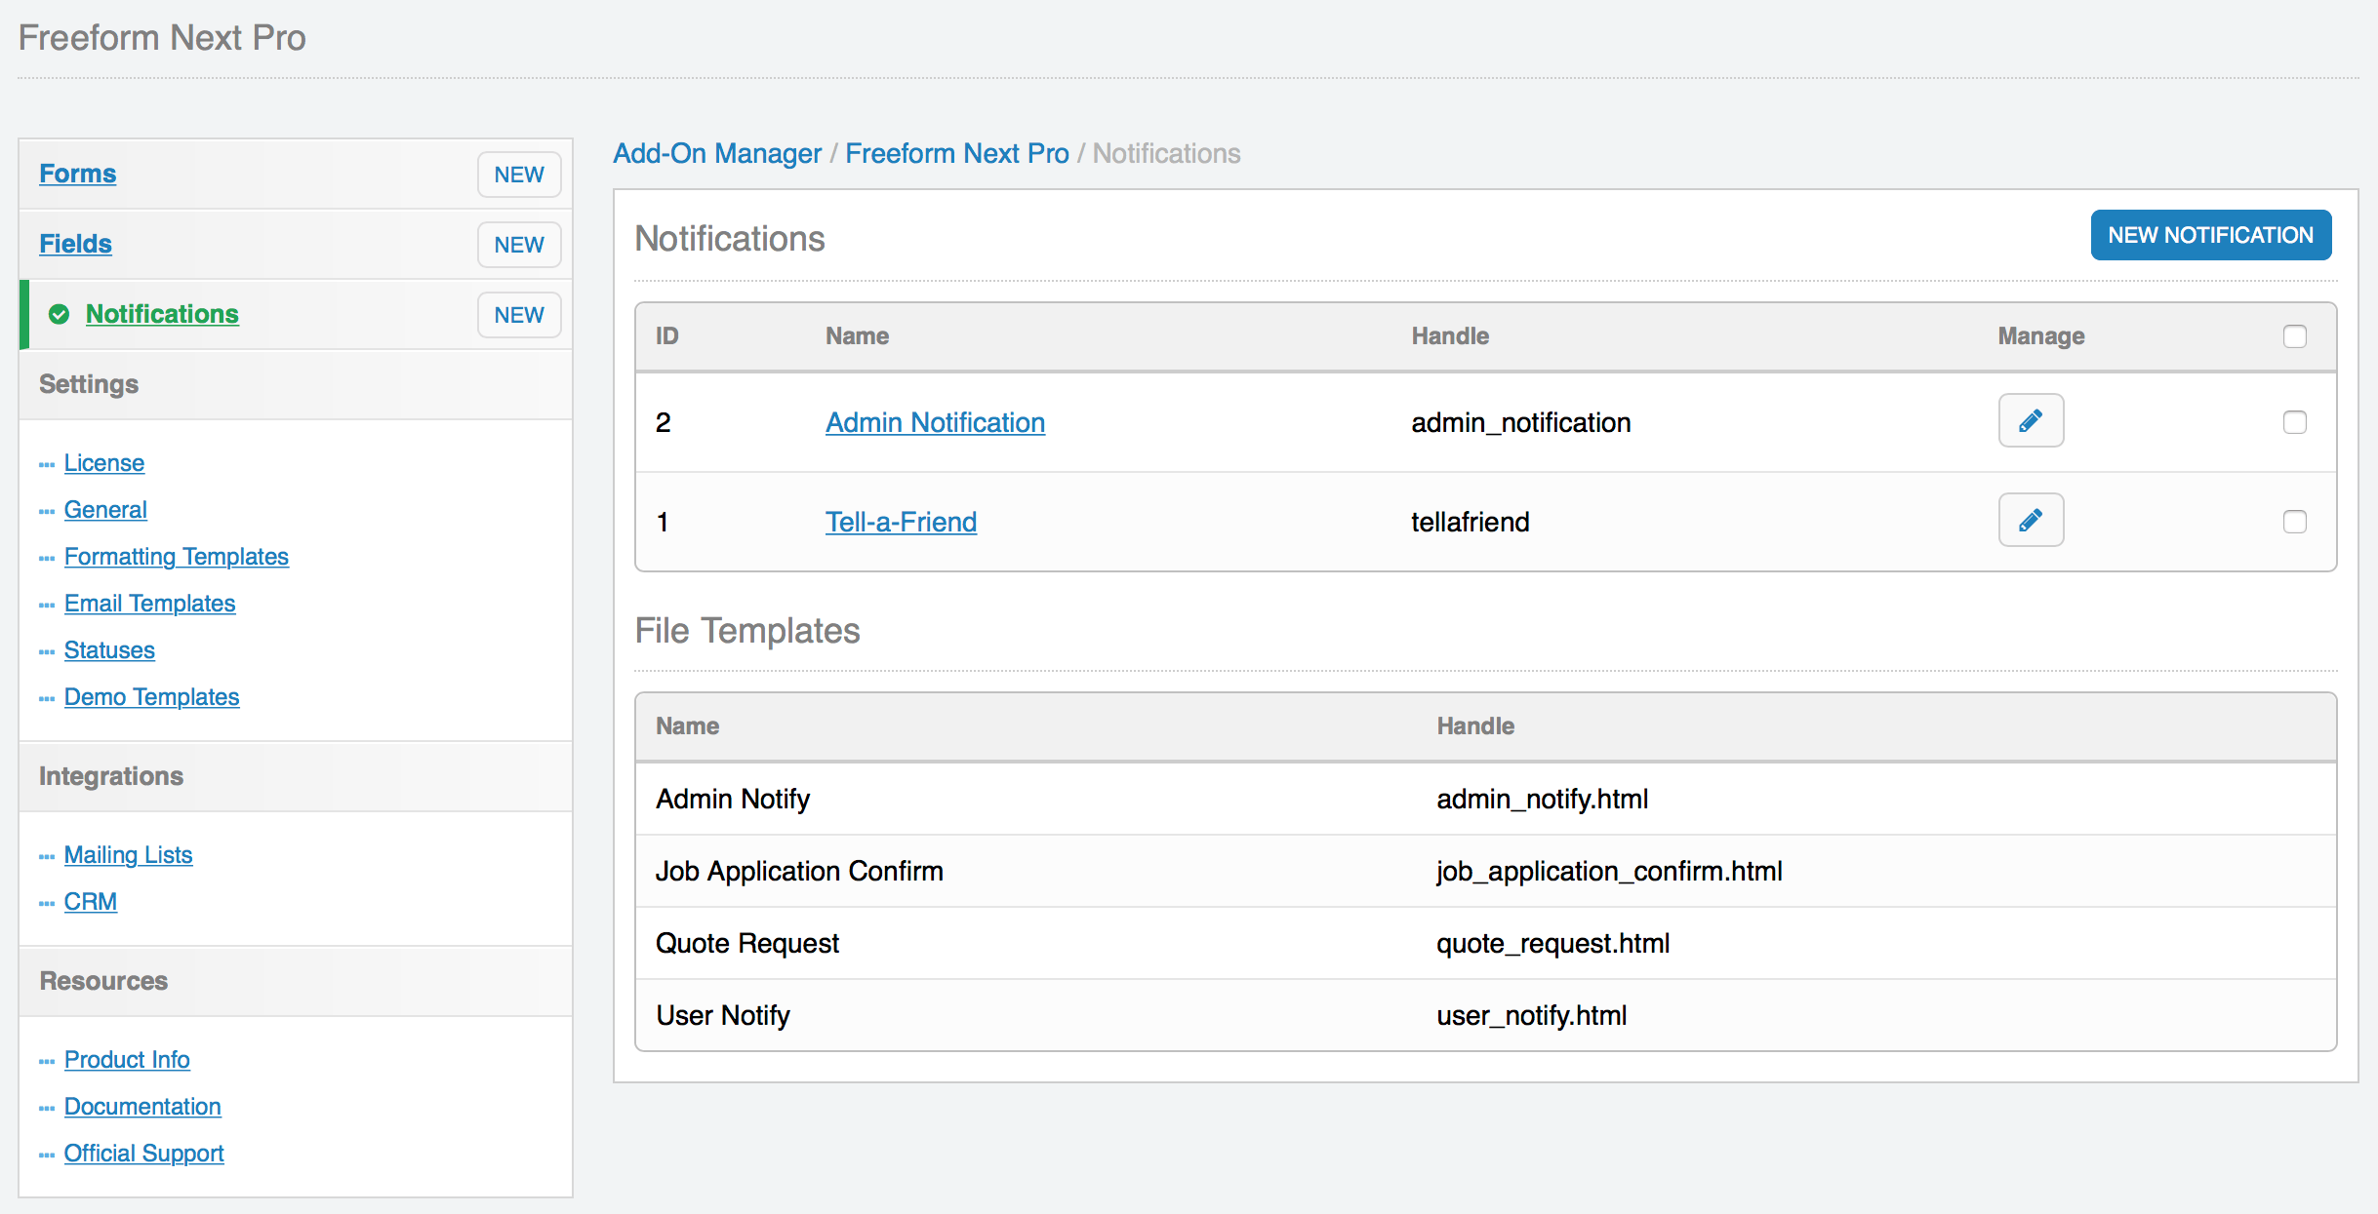Click the Settings heading in sidebar
This screenshot has height=1214, width=2378.
coord(89,384)
